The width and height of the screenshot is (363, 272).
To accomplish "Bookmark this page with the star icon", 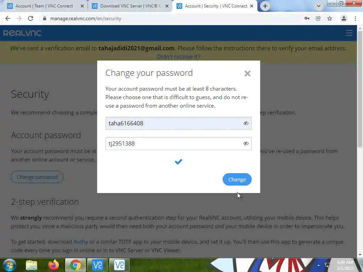I will click(x=330, y=18).
